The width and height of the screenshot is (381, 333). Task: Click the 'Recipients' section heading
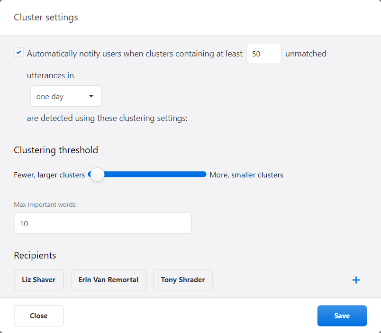pyautogui.click(x=35, y=255)
